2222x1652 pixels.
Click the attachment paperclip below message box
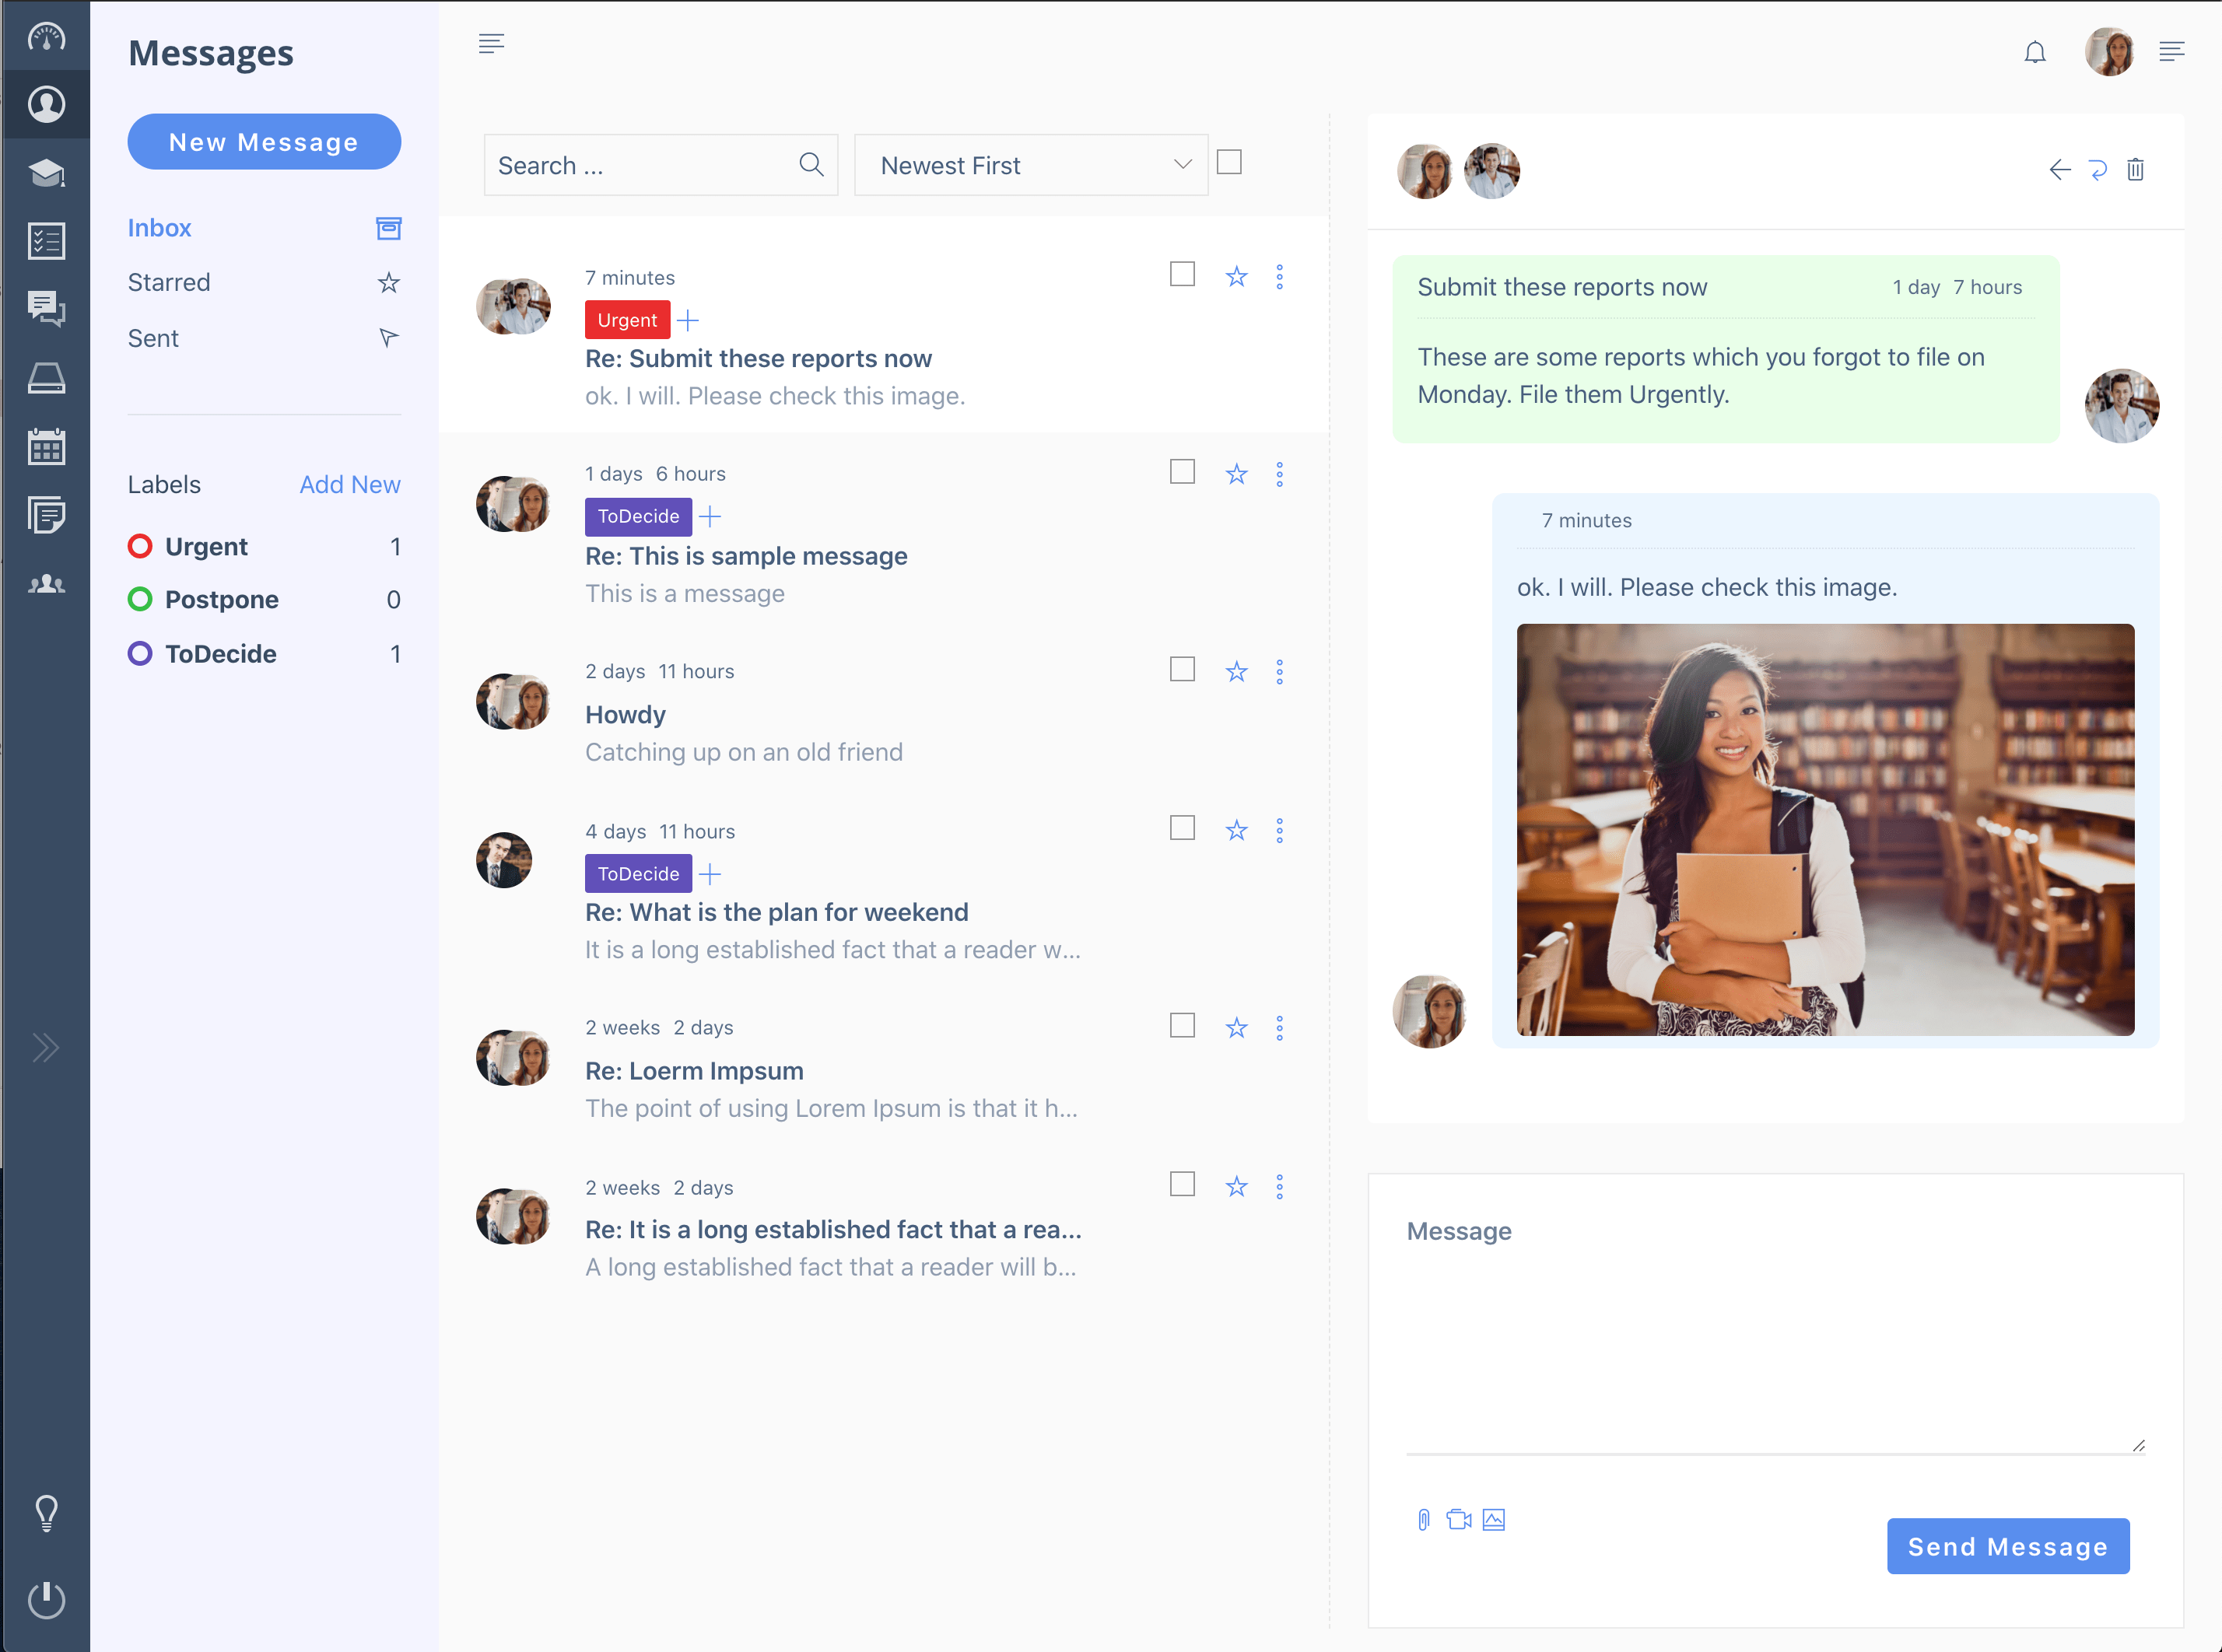pos(1424,1519)
